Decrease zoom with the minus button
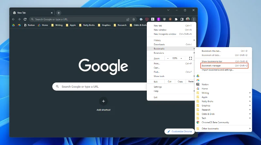This screenshot has height=145, width=261. click(168, 58)
